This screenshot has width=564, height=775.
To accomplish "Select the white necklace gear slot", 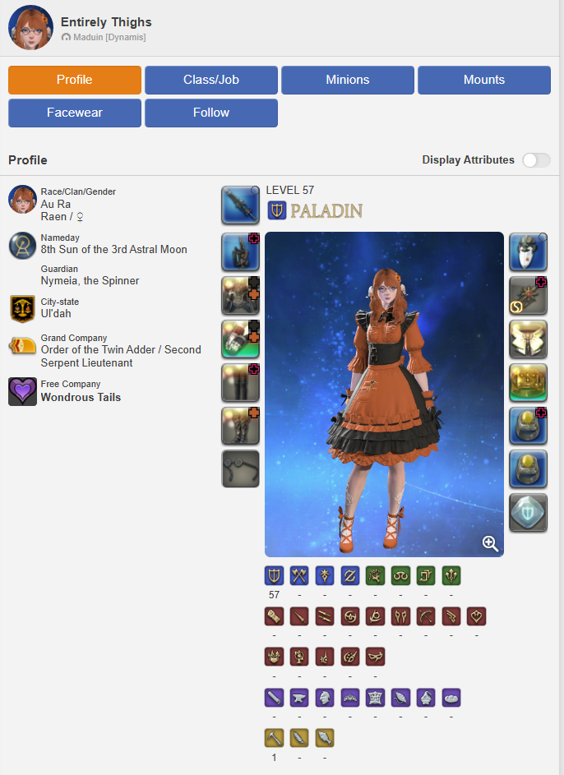I will point(529,339).
